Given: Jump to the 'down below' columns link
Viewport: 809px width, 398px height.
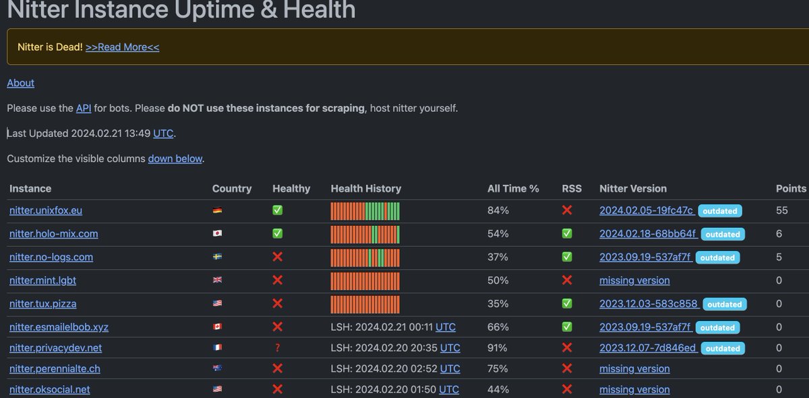Looking at the screenshot, I should (x=175, y=159).
